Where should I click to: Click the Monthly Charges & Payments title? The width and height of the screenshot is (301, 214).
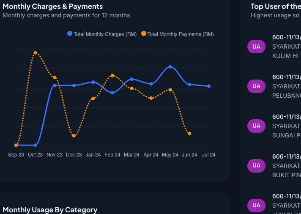52,6
